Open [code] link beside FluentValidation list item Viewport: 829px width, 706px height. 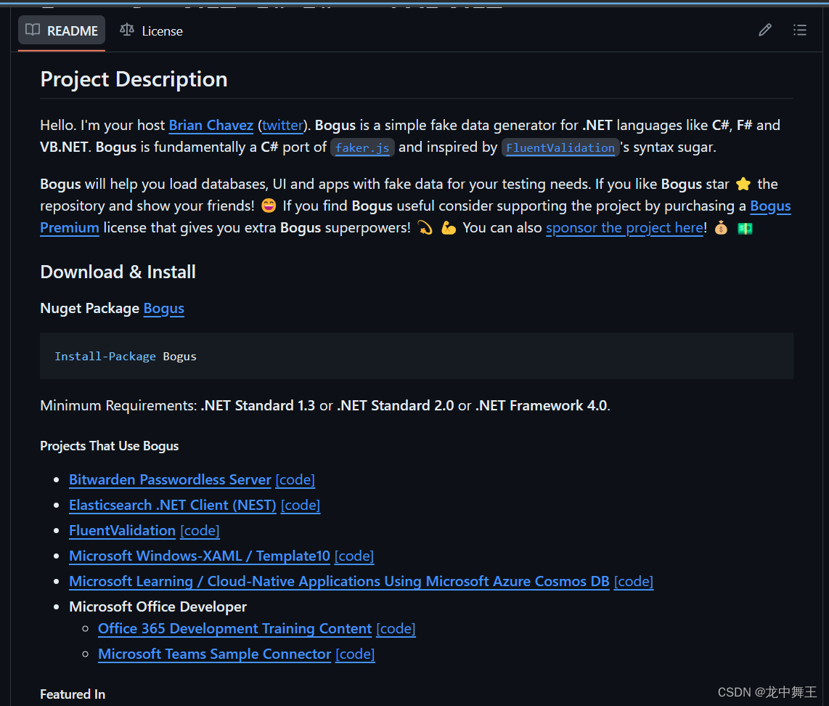tap(200, 530)
